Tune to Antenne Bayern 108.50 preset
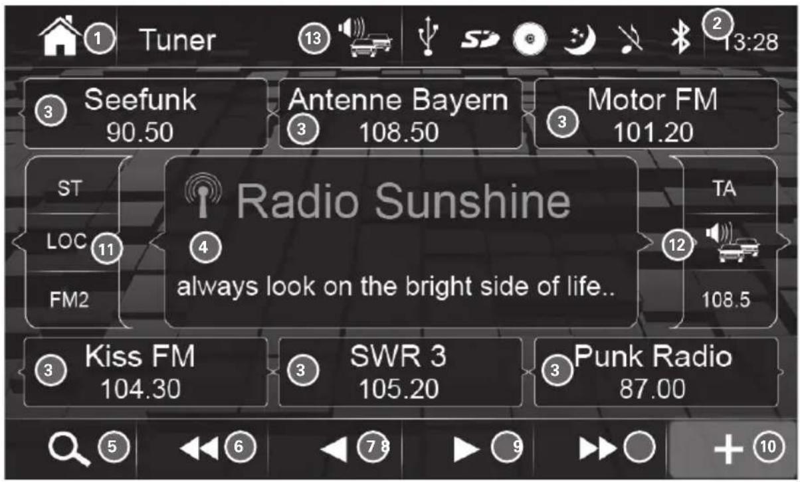The width and height of the screenshot is (800, 482). coord(399,114)
